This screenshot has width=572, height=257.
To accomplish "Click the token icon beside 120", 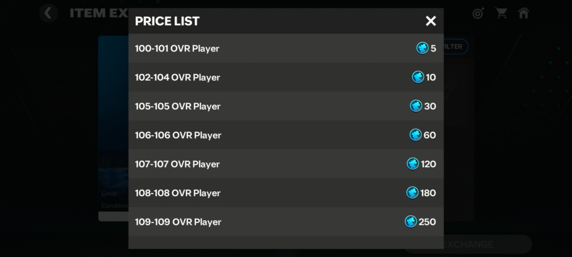I will [413, 164].
